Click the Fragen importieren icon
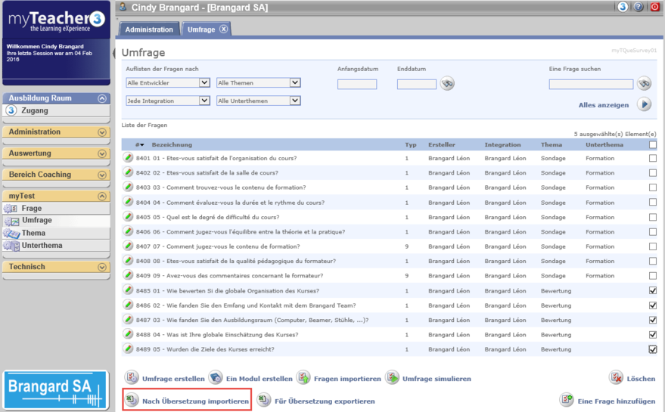The width and height of the screenshot is (665, 412). 303,378
